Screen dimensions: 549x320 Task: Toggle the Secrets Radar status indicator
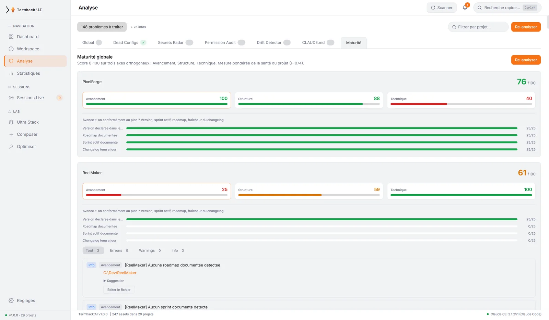[189, 42]
